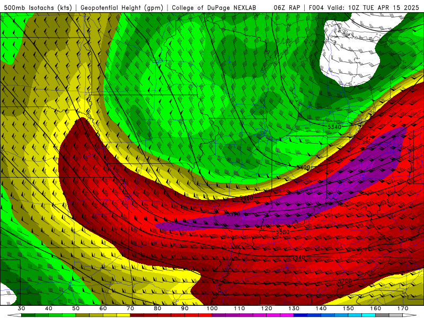
Task: Click the 5520 height contour label
Action: [x=233, y=214]
